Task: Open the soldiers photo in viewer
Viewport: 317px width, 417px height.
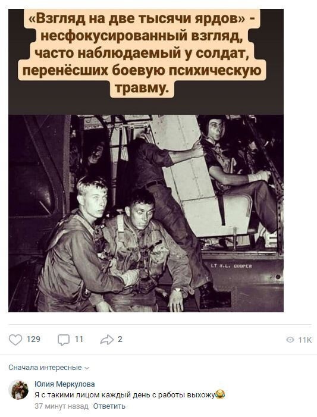Action: tap(146, 214)
